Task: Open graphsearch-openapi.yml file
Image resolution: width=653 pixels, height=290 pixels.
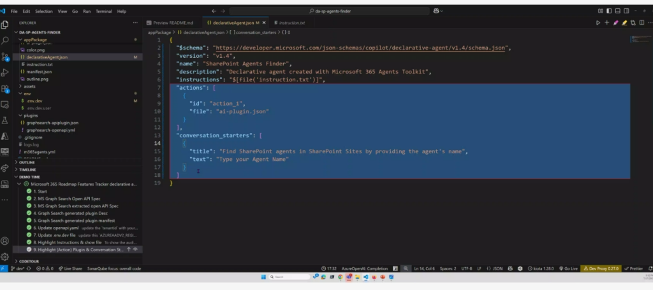Action: pos(50,130)
